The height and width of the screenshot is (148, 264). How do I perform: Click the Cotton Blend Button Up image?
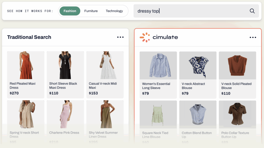(x=198, y=115)
